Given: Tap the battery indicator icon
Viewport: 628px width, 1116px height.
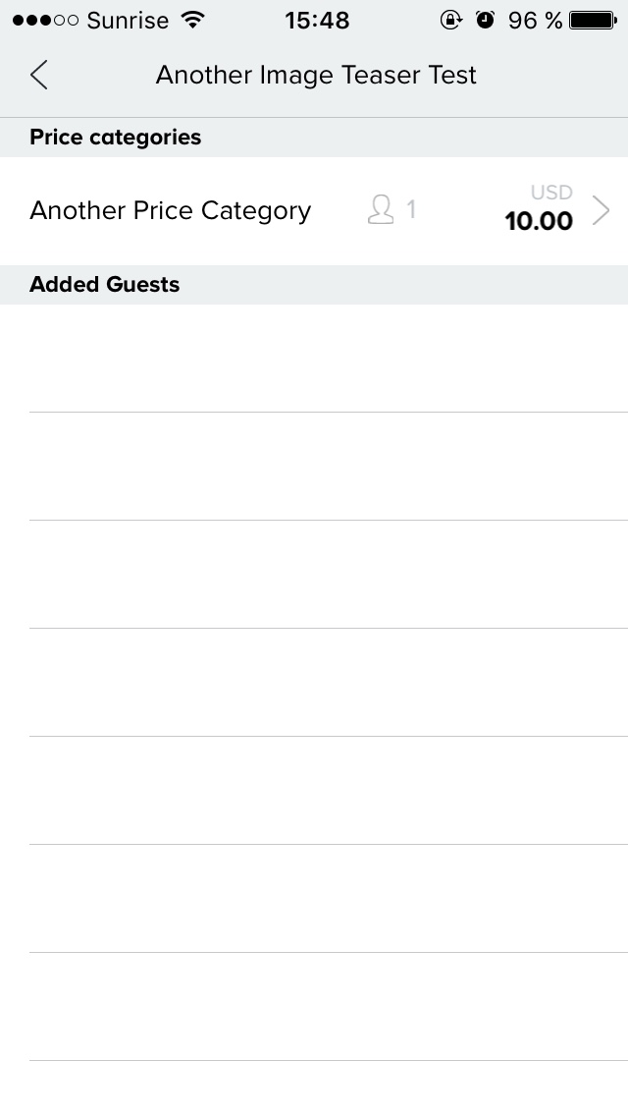Looking at the screenshot, I should tap(593, 20).
